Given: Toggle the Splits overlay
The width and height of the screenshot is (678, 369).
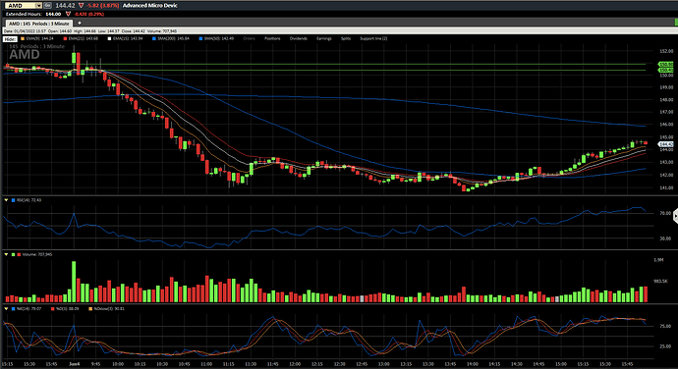Looking at the screenshot, I should click(x=346, y=39).
